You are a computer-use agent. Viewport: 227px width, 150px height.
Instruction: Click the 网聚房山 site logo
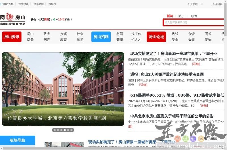13,19
